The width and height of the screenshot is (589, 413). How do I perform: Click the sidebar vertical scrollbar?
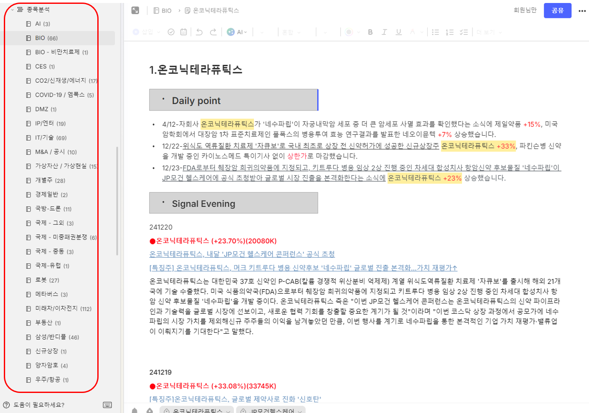tap(117, 201)
